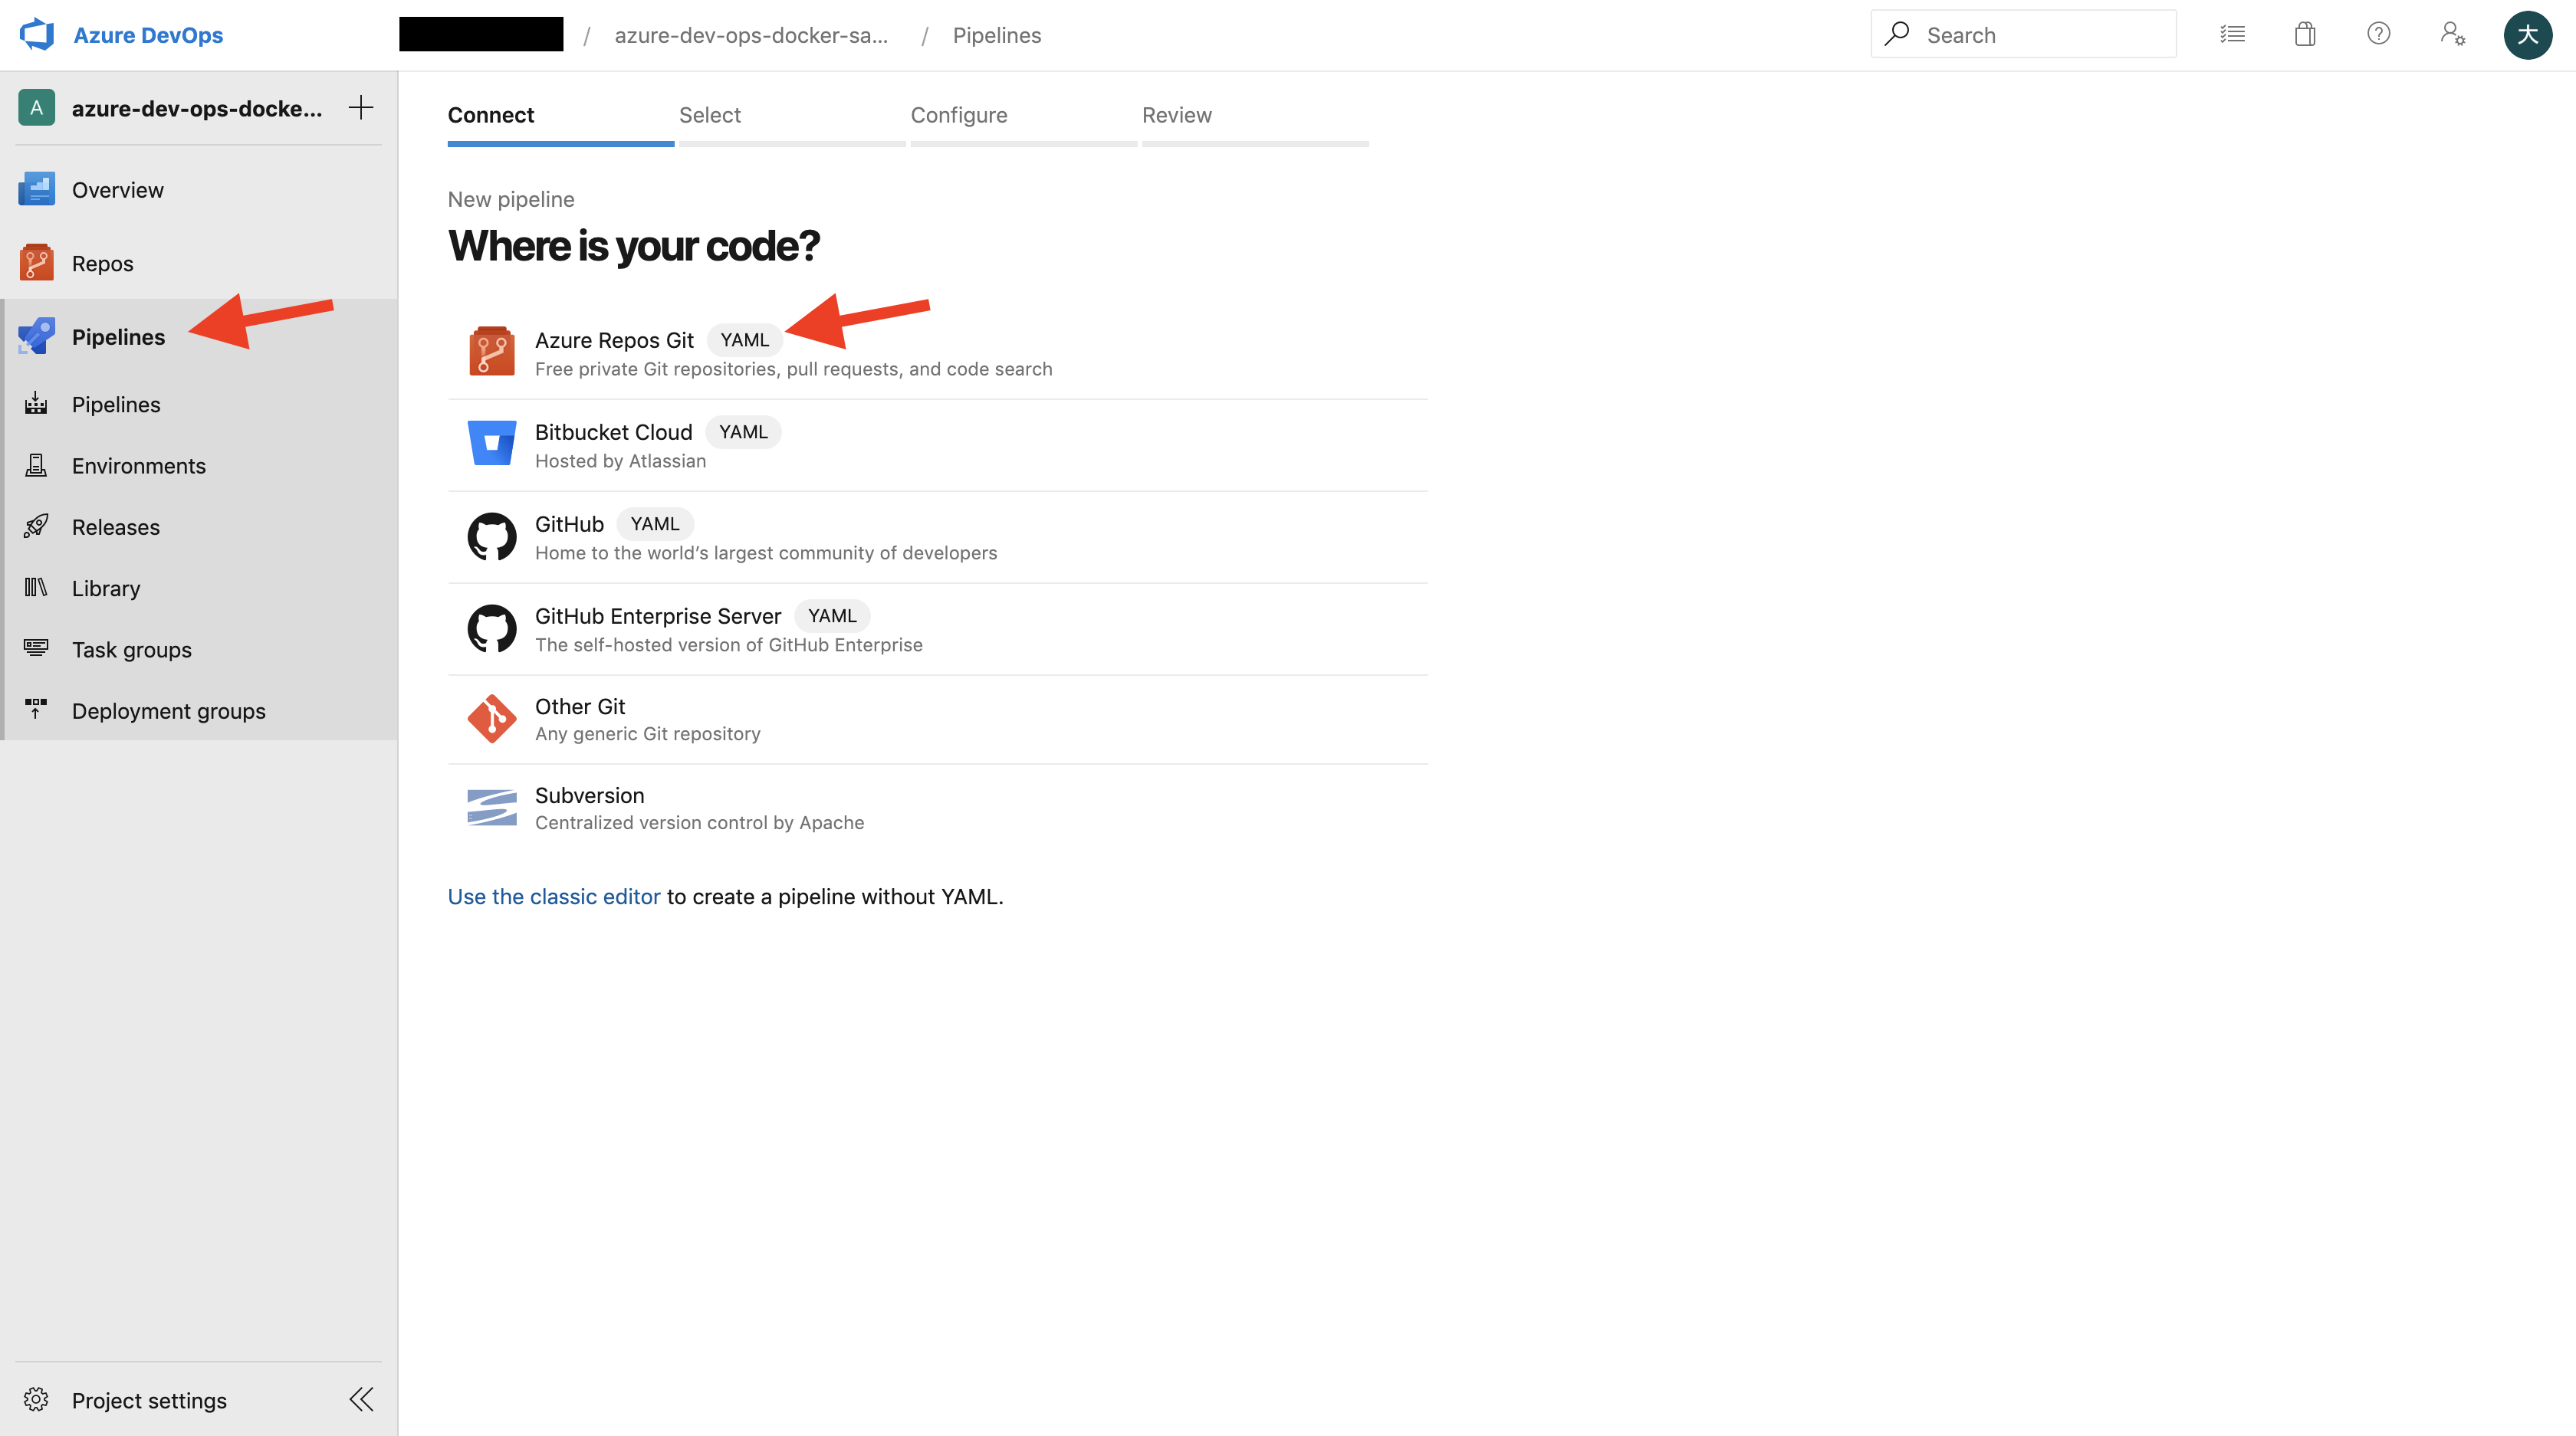The height and width of the screenshot is (1436, 2576).
Task: Click the Pipelines breadcrumb at top
Action: point(997,35)
